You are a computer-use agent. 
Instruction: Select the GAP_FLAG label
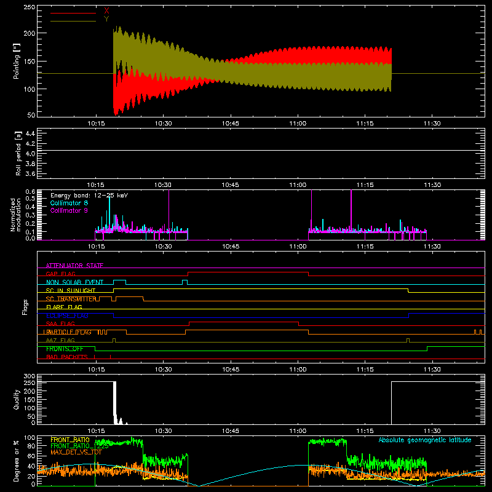[x=60, y=274]
